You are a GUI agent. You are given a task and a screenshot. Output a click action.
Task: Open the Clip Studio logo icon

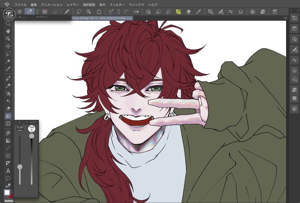tap(6, 5)
